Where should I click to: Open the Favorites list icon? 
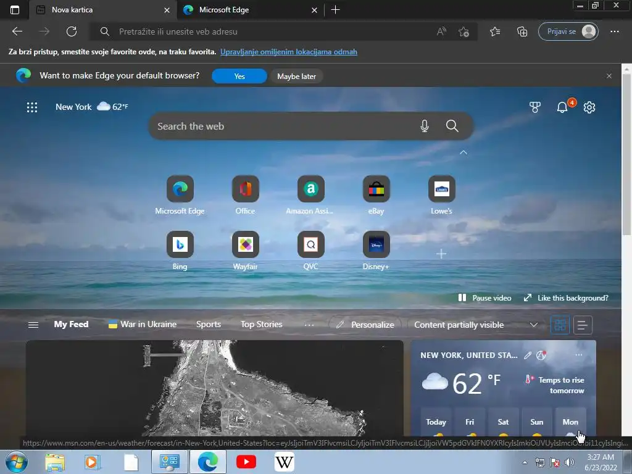[495, 31]
